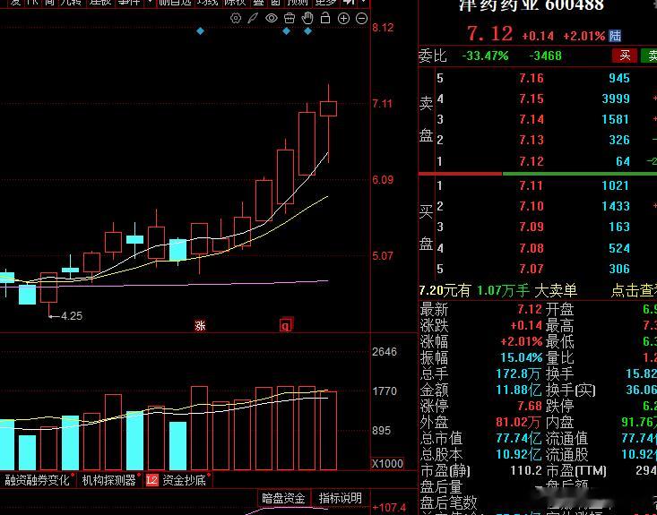Toggle the eye visibility icon on chart

click(272, 18)
